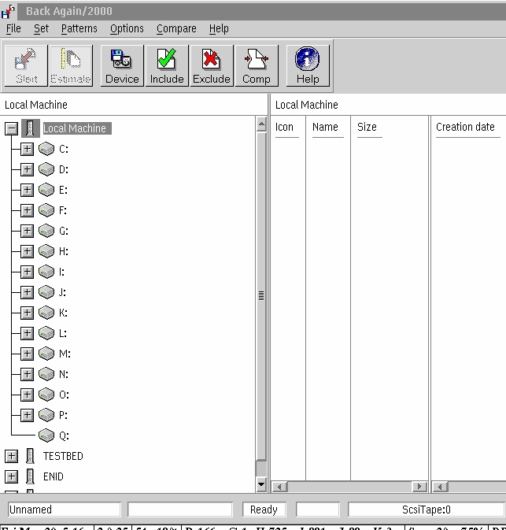Click the tree scrollbar down arrow
The width and height of the screenshot is (506, 530).
pyautogui.click(x=261, y=484)
